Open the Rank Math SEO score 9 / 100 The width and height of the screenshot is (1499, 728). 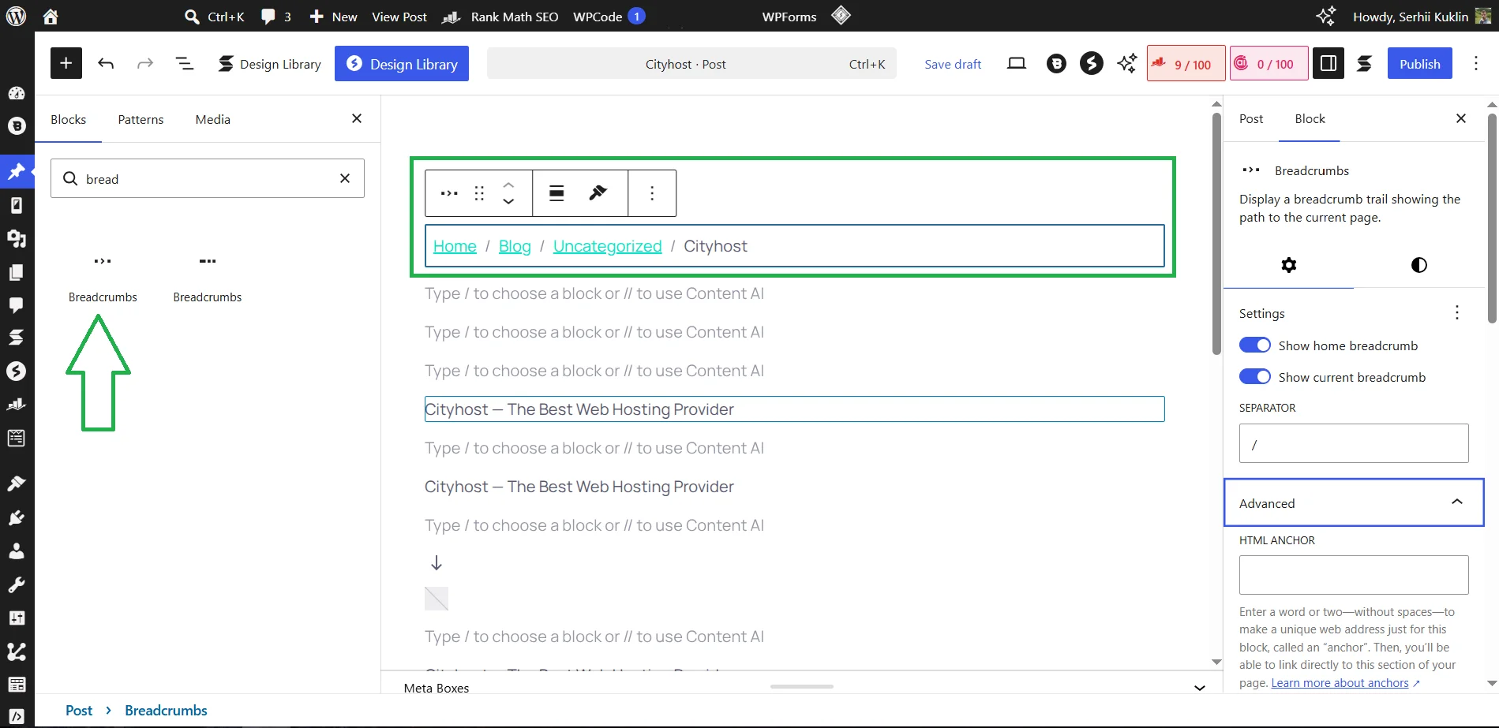pos(1186,63)
